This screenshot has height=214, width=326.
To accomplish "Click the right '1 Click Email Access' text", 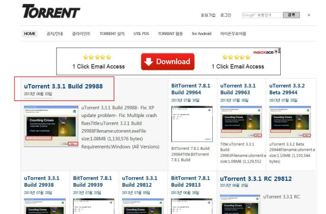I will click(x=238, y=66).
